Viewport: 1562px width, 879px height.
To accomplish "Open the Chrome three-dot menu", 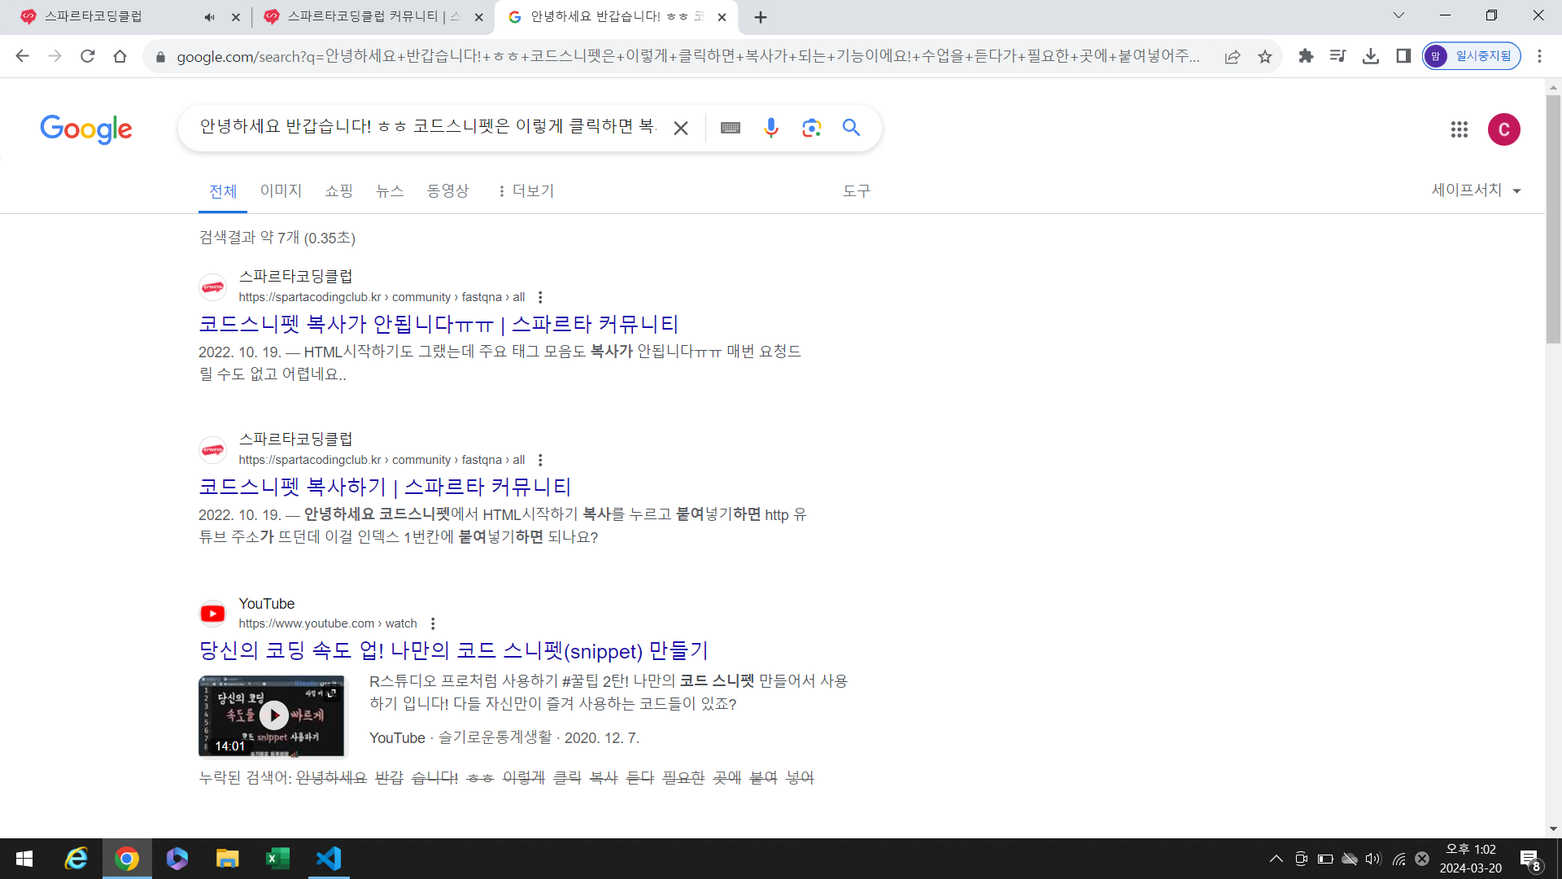I will pyautogui.click(x=1539, y=56).
